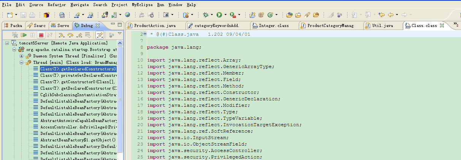Open the run/stop servers toolbar icon
This screenshot has width=461, height=160.
(114, 15)
